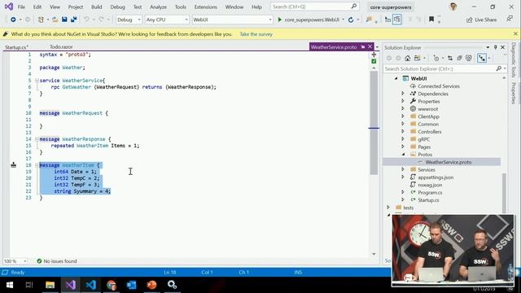Click the Redo arrow in toolbar
The image size is (521, 293).
coord(101,20)
